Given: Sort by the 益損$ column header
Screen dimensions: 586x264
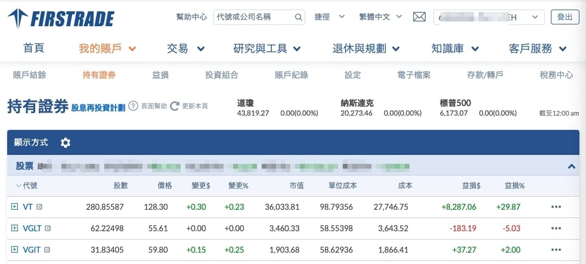Looking at the screenshot, I should [x=472, y=185].
